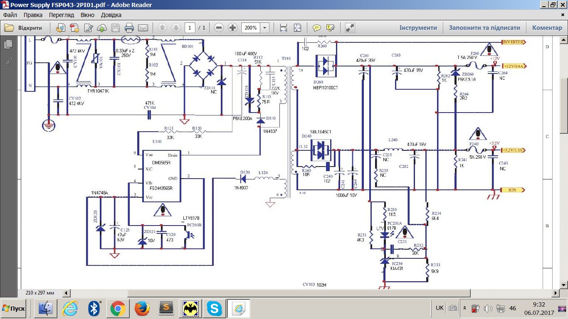Click the email envelope icon

click(x=143, y=28)
